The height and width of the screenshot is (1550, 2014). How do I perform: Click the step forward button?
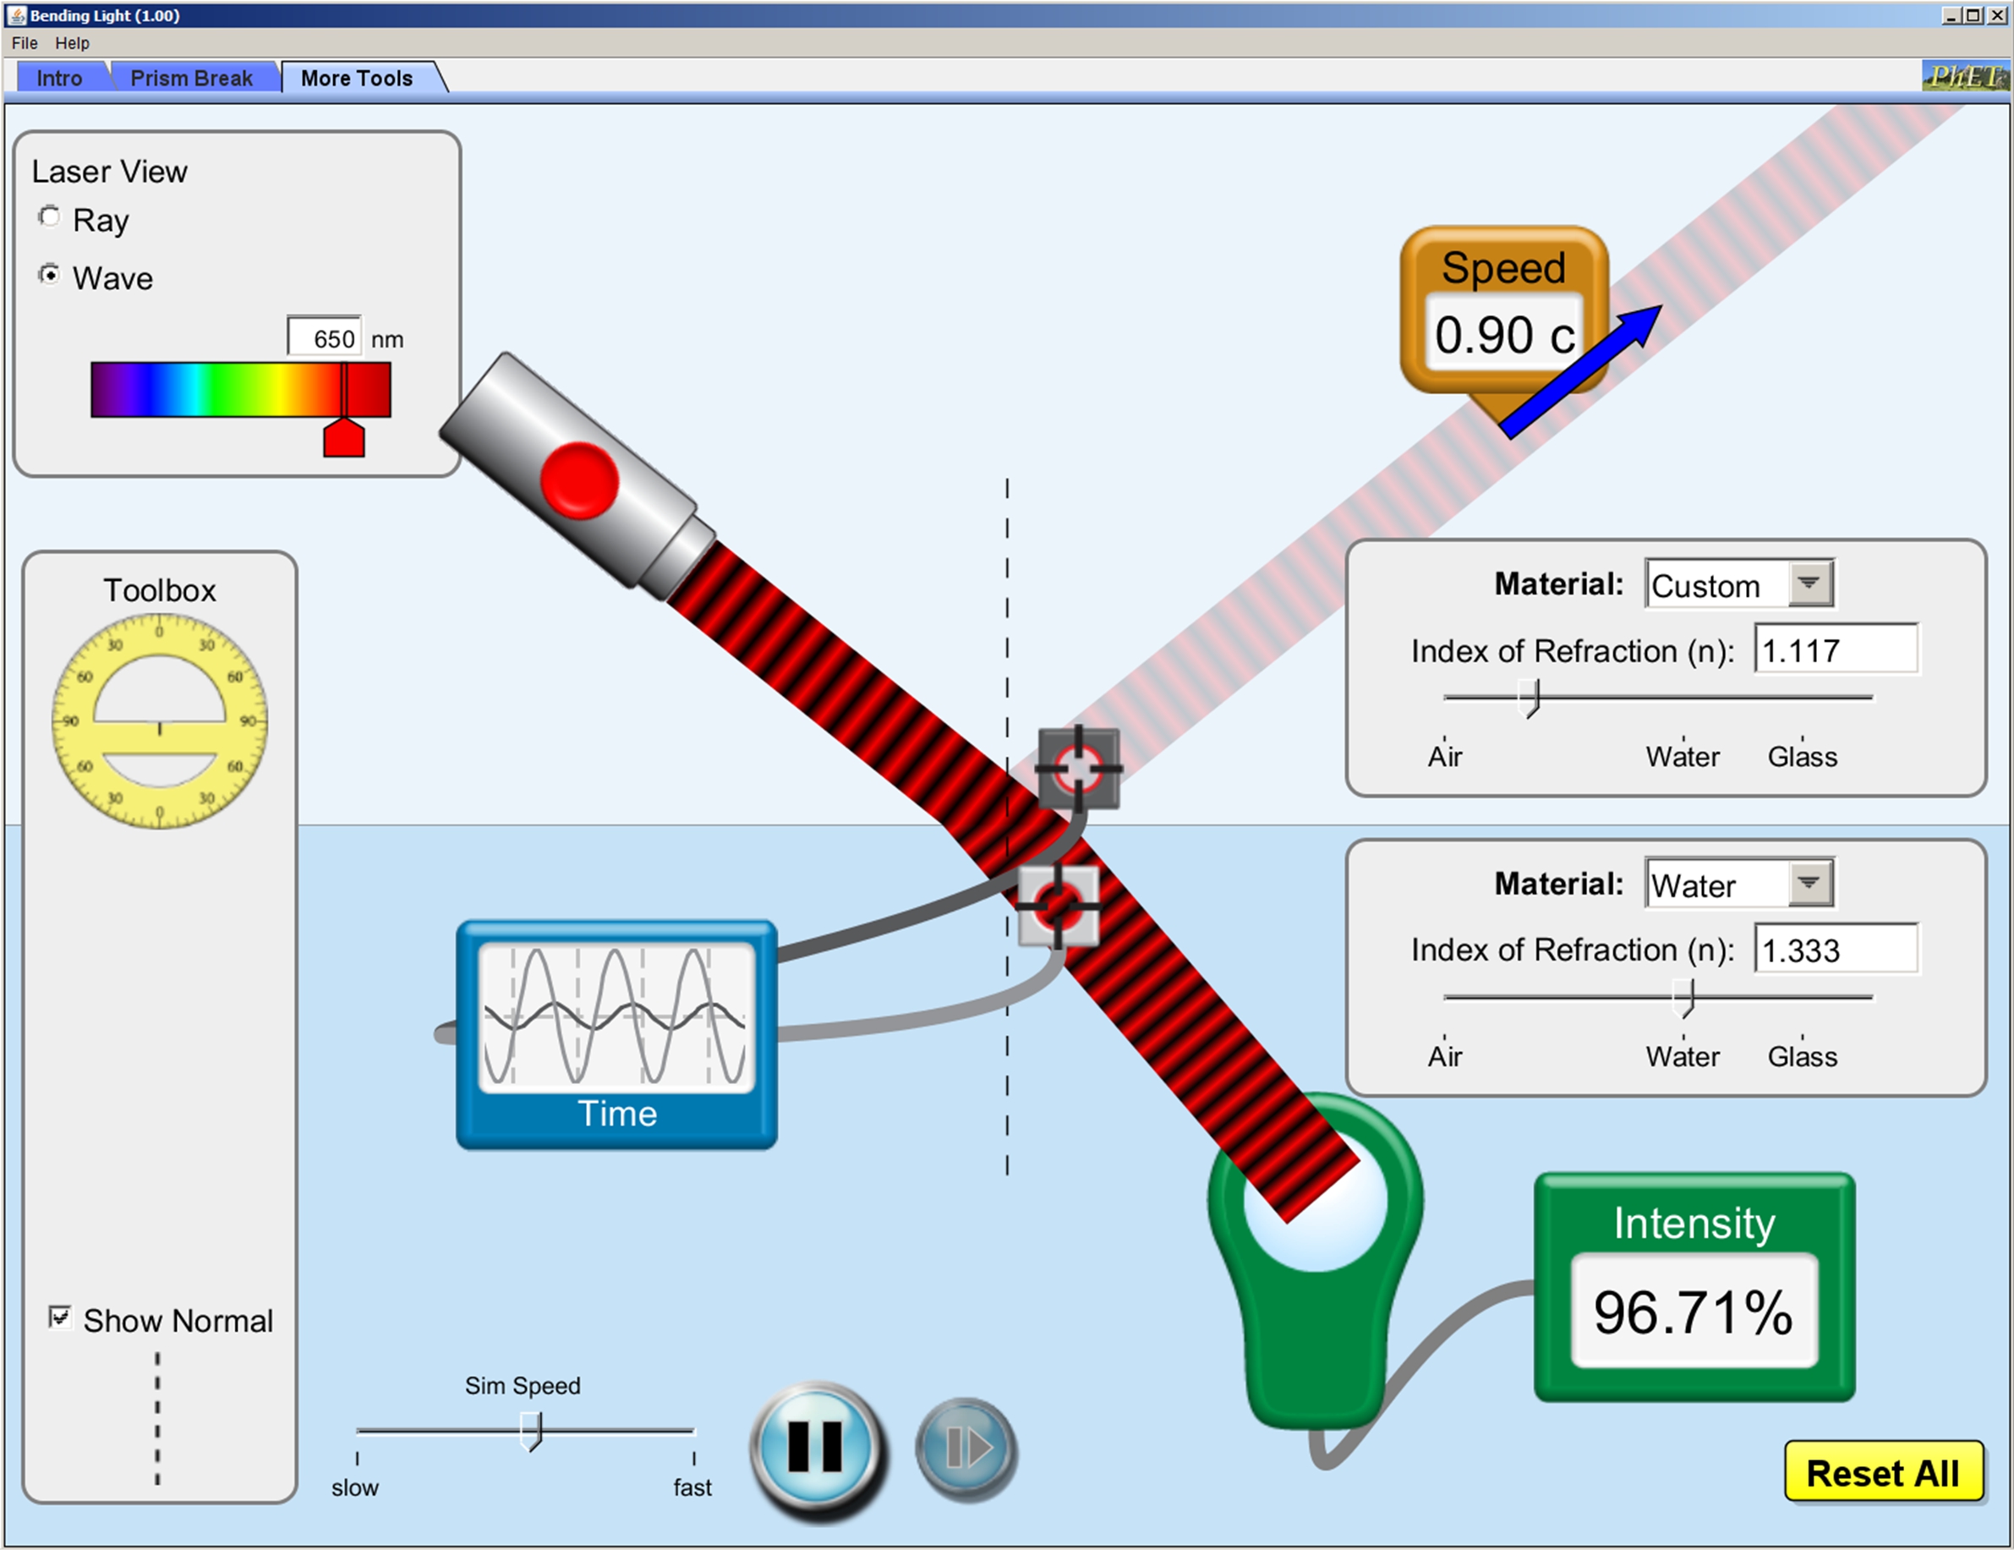[x=966, y=1448]
